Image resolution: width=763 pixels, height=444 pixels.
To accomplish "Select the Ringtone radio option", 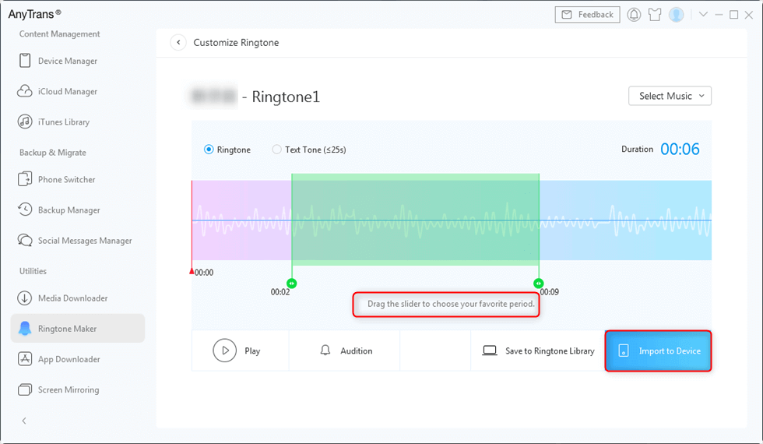I will [209, 150].
